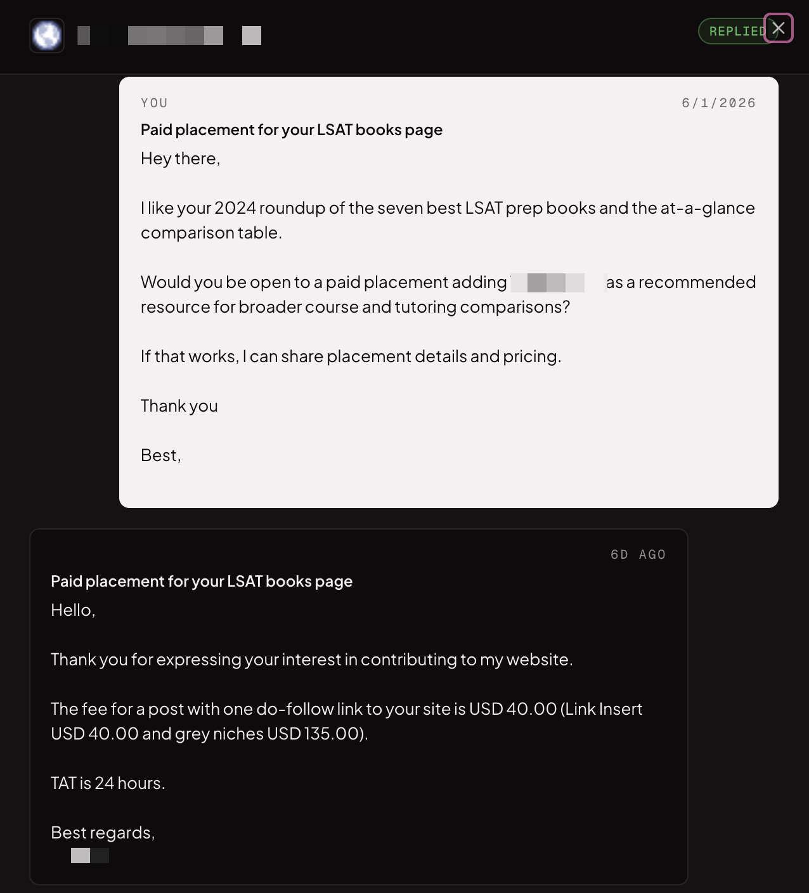Viewport: 809px width, 893px height.
Task: Close the conversation with the X icon
Action: point(779,29)
